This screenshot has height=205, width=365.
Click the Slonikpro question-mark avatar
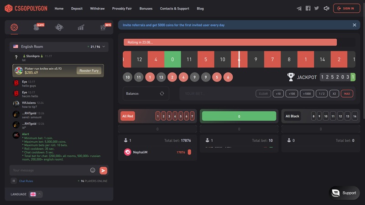[16, 57]
